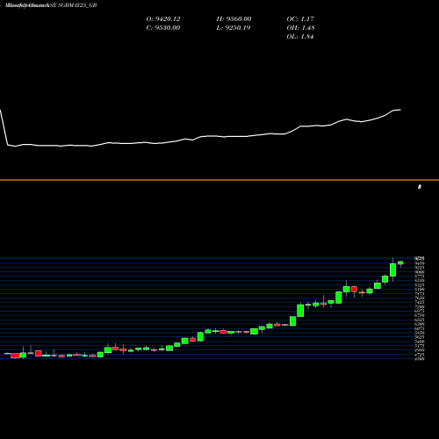This screenshot has height=439, width=439.
Task: Click the OL: 1.84 percentage value
Action: [300, 37]
